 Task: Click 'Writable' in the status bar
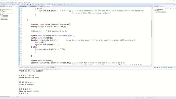(137, 98)
